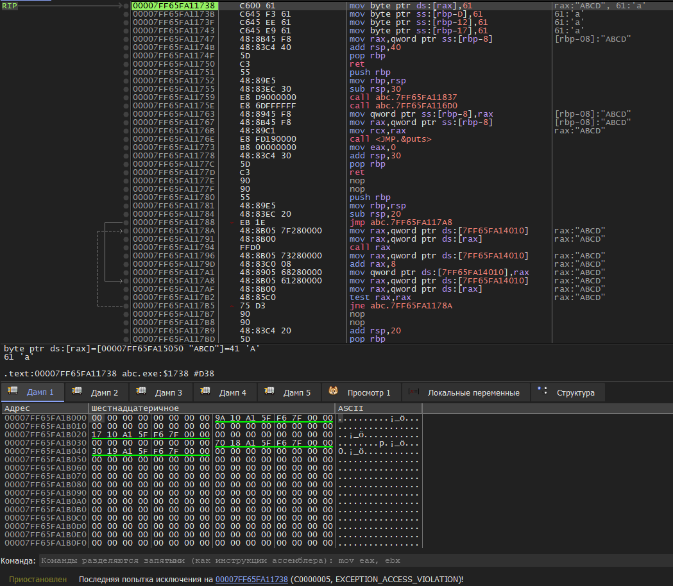
Task: Click the Локальные переменные tab icon
Action: (414, 391)
